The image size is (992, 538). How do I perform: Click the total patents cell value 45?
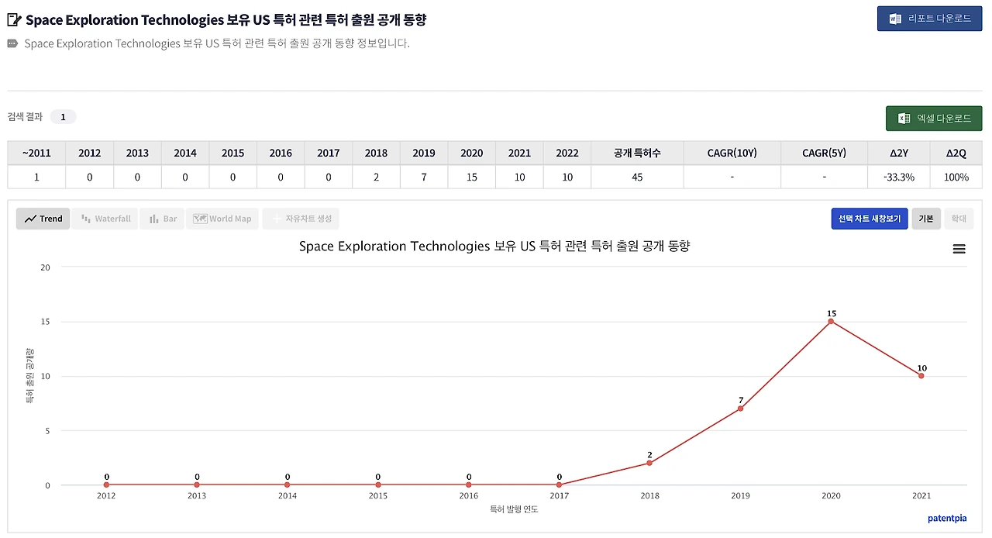pos(637,177)
